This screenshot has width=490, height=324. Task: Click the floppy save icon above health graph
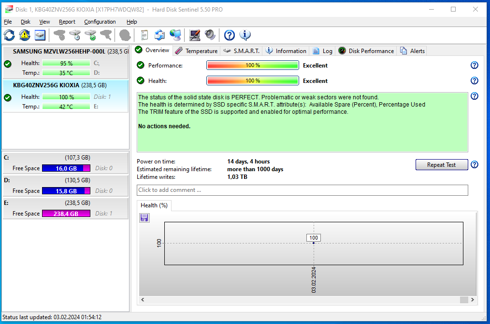coord(144,217)
